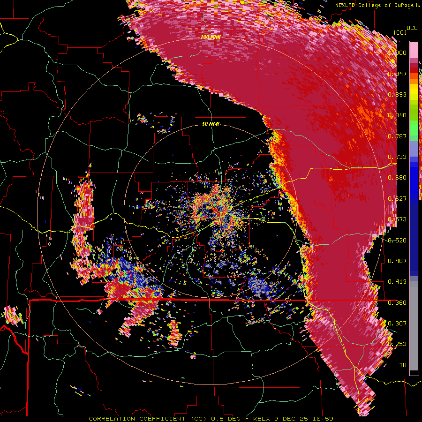Click the 0.893 legend value
422x422 pixels.
[397, 94]
